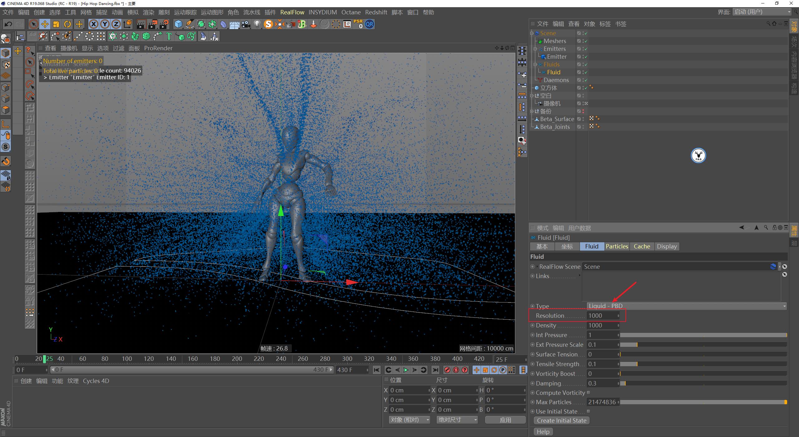This screenshot has height=437, width=799.
Task: Add a Camera from the toolbar
Action: point(246,24)
